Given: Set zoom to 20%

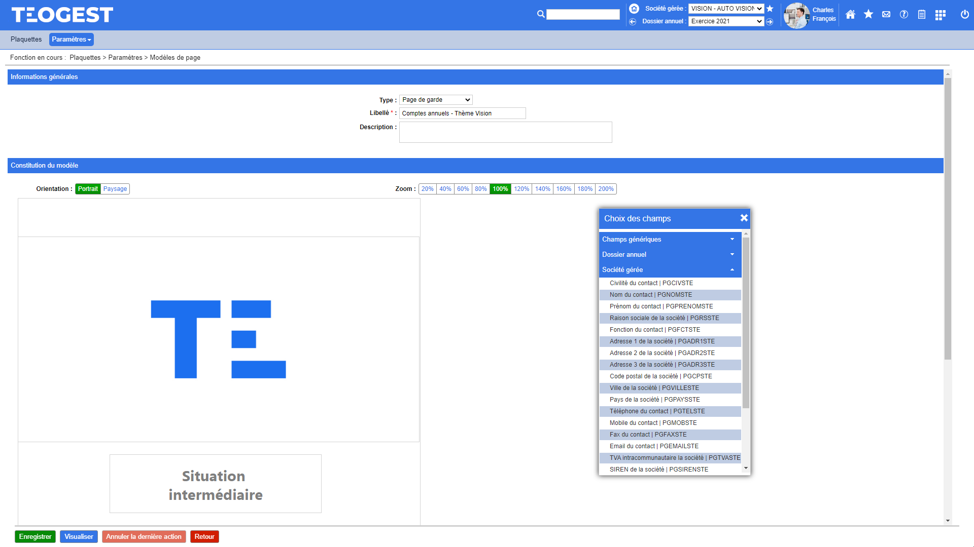Looking at the screenshot, I should pyautogui.click(x=428, y=189).
